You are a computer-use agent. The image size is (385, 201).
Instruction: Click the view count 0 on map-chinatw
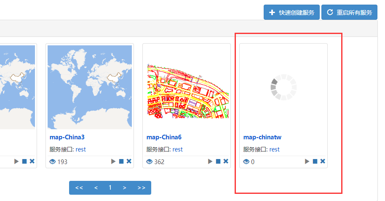pos(253,162)
